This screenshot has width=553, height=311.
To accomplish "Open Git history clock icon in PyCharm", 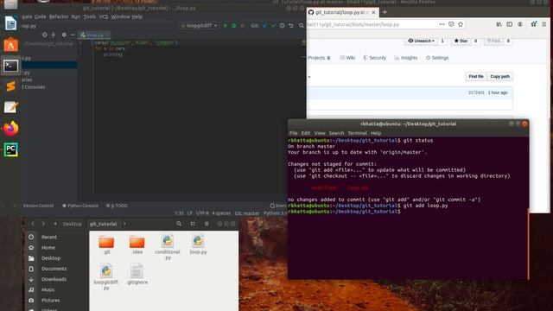I will 282,25.
